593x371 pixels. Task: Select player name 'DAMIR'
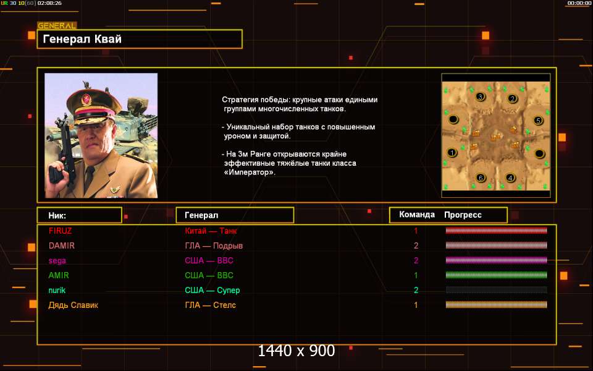(62, 245)
